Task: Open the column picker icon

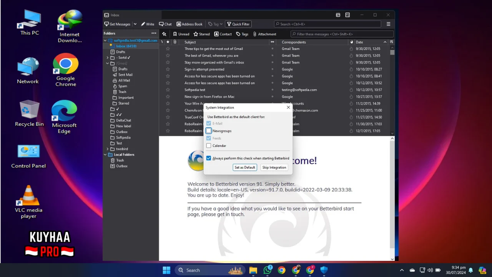Action: tap(392, 42)
